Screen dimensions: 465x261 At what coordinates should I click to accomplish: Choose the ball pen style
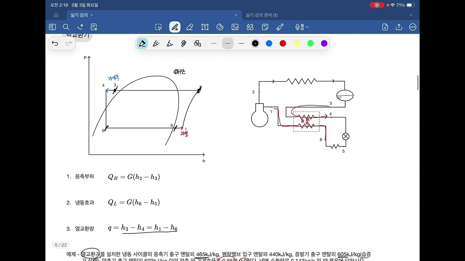(x=156, y=43)
